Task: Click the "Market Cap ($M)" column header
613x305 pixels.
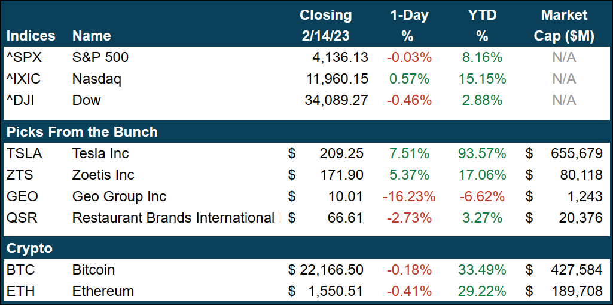Action: click(x=564, y=26)
